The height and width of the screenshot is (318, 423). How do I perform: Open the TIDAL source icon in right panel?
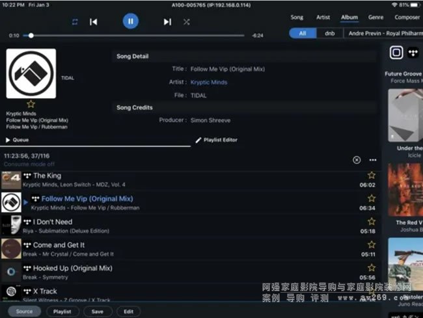[x=413, y=53]
